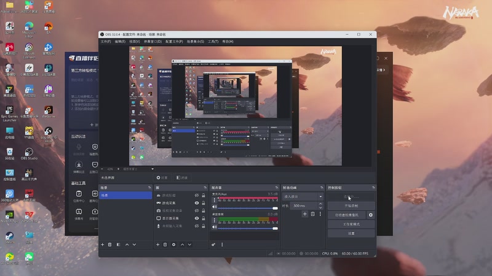Delete the selected source with trash icon
This screenshot has width=492, height=276.
pos(165,244)
